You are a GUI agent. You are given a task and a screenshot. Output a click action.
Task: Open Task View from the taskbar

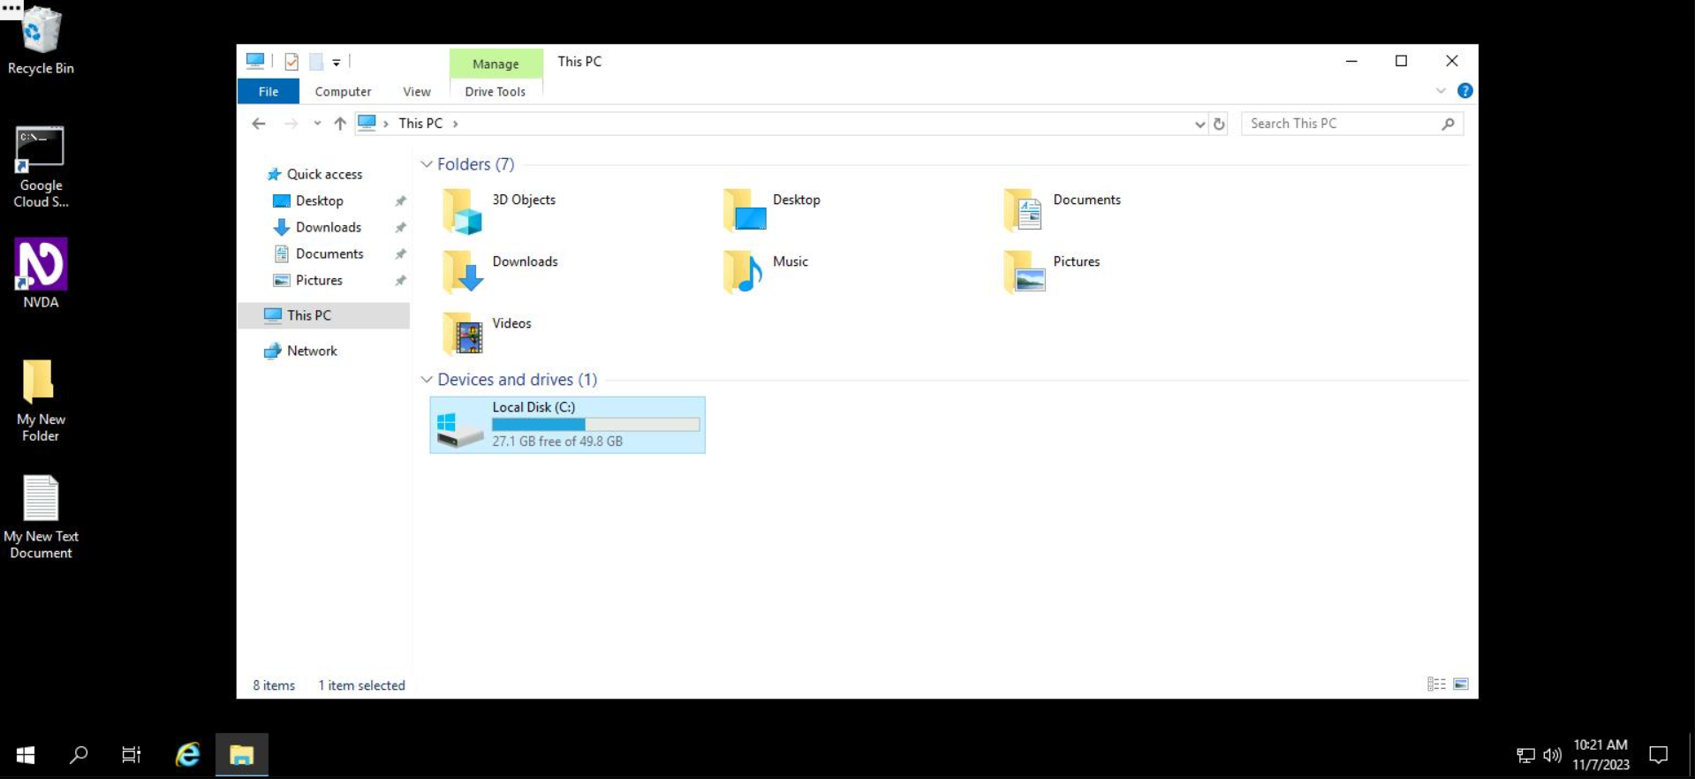(x=132, y=755)
